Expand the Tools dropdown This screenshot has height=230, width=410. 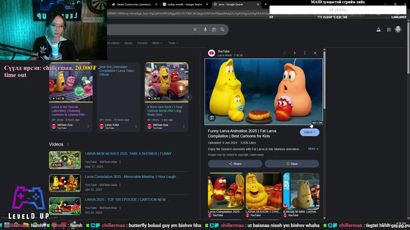[173, 43]
